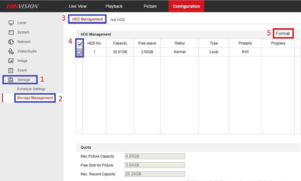
Task: Open Image settings in sidebar
Action: (23, 61)
